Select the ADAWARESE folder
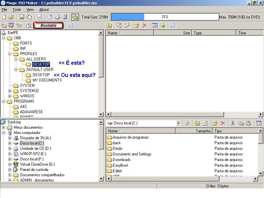Image resolution: width=264 pixels, height=198 pixels. [31, 112]
